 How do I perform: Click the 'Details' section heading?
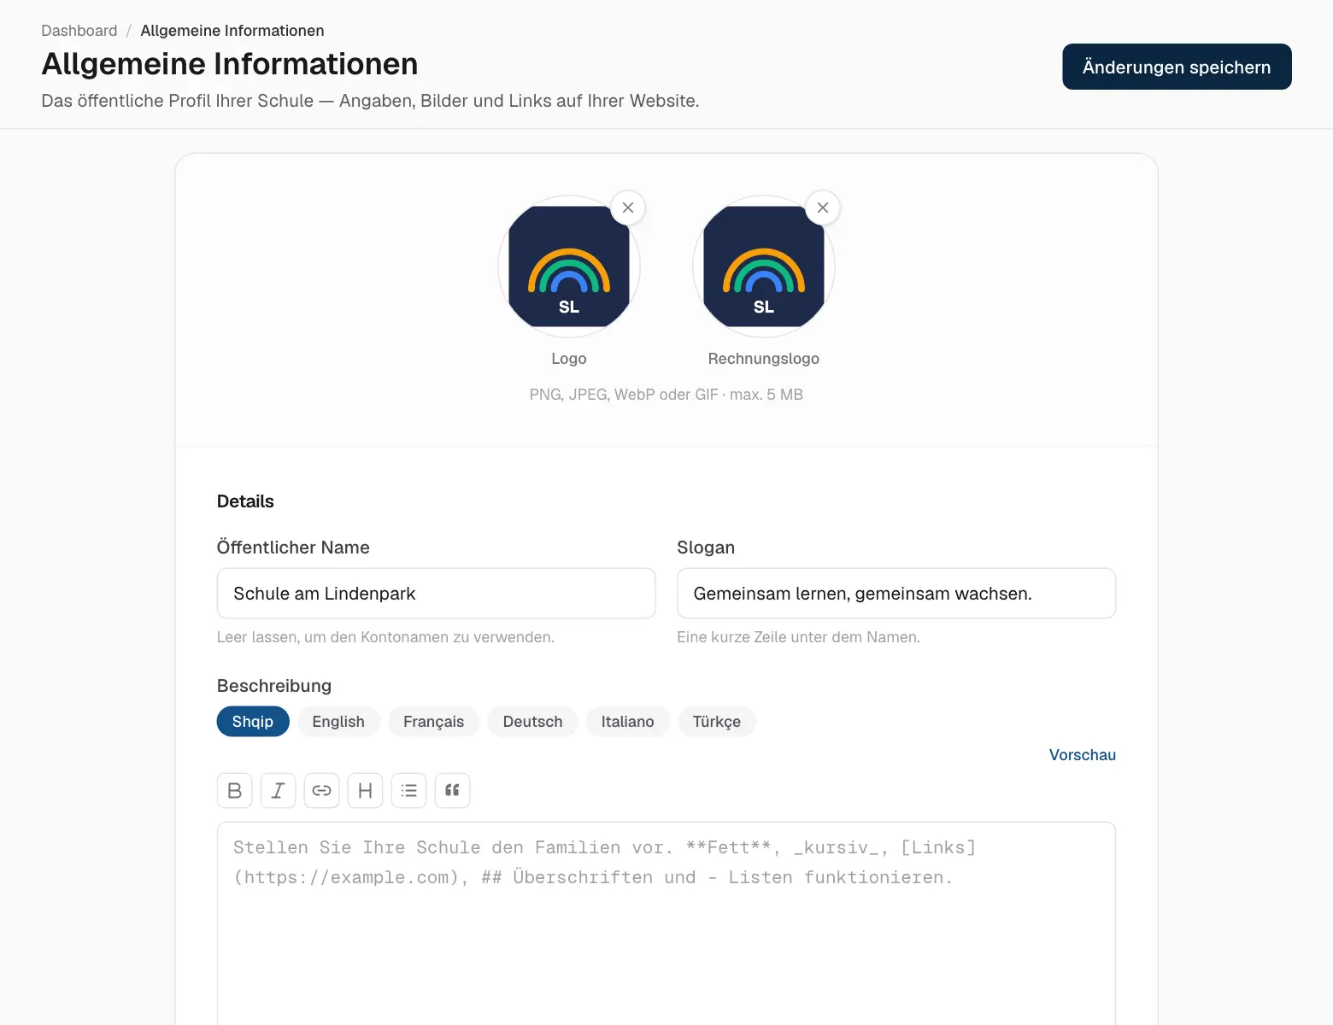click(x=245, y=501)
